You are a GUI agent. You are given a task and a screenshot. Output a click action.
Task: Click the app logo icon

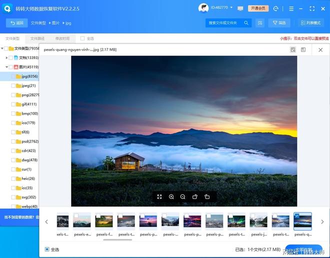(x=7, y=8)
